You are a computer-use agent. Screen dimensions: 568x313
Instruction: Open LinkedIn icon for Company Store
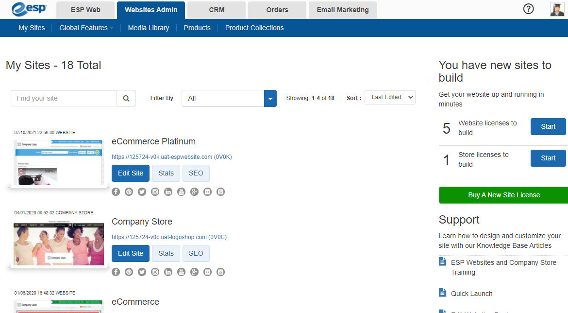[x=168, y=272]
